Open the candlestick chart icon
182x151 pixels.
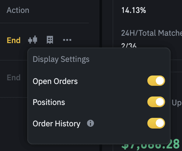click(33, 40)
